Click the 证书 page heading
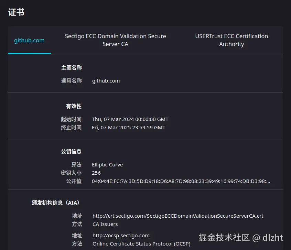291x250 pixels. (16, 12)
